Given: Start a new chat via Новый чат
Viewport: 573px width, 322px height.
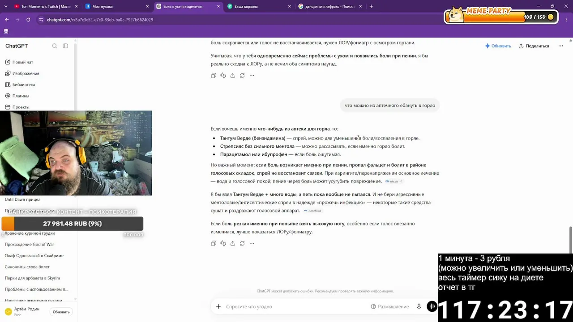Looking at the screenshot, I should [x=22, y=62].
